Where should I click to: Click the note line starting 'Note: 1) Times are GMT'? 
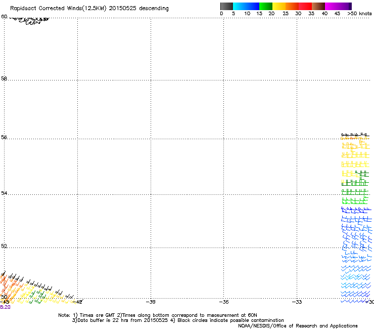click(x=157, y=315)
